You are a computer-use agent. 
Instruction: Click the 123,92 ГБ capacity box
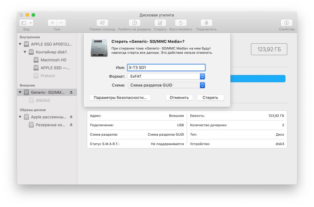click(x=269, y=49)
